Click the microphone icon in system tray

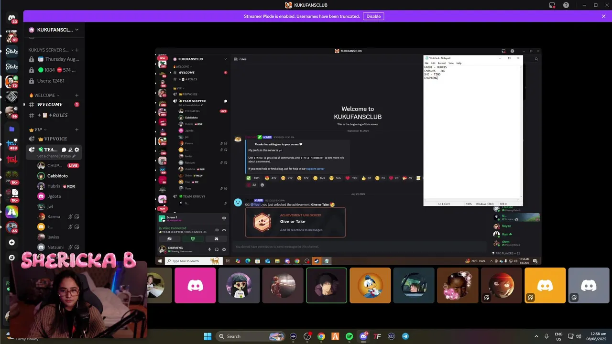547,336
